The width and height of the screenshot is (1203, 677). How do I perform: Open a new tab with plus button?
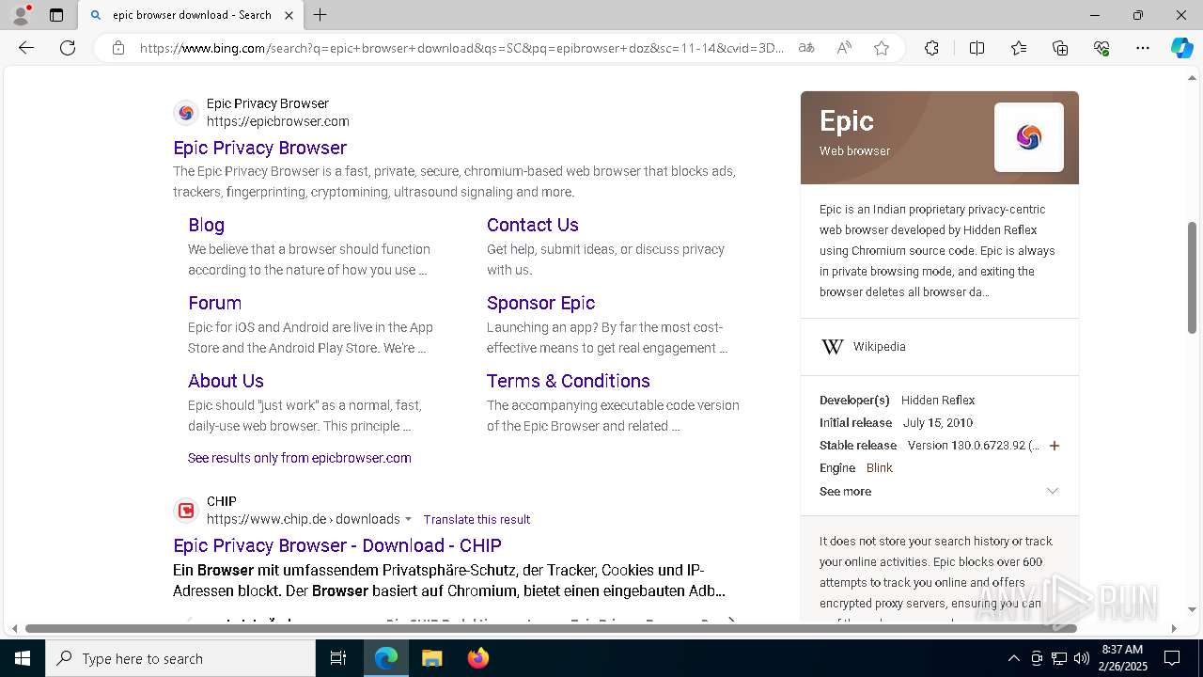coord(320,15)
